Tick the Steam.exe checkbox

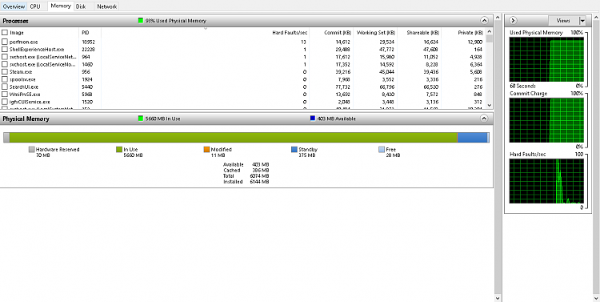[x=5, y=71]
